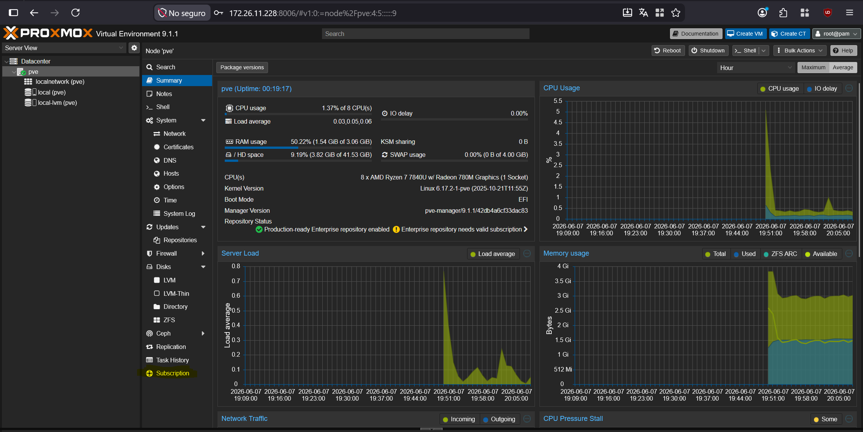
Task: Open the browser hamburger menu
Action: pos(850,13)
